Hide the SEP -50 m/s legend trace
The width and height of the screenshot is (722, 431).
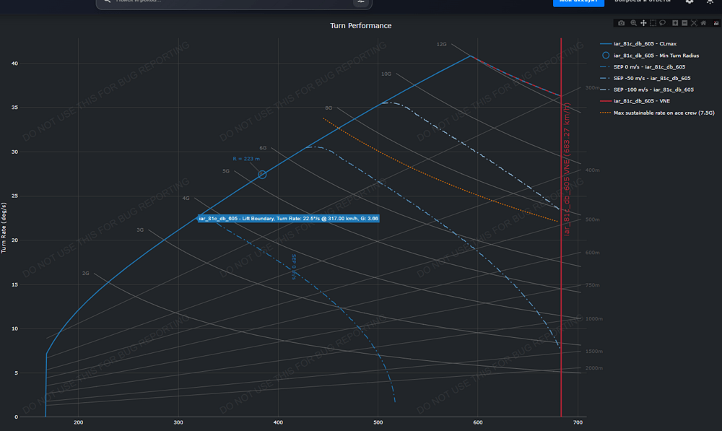(645, 78)
